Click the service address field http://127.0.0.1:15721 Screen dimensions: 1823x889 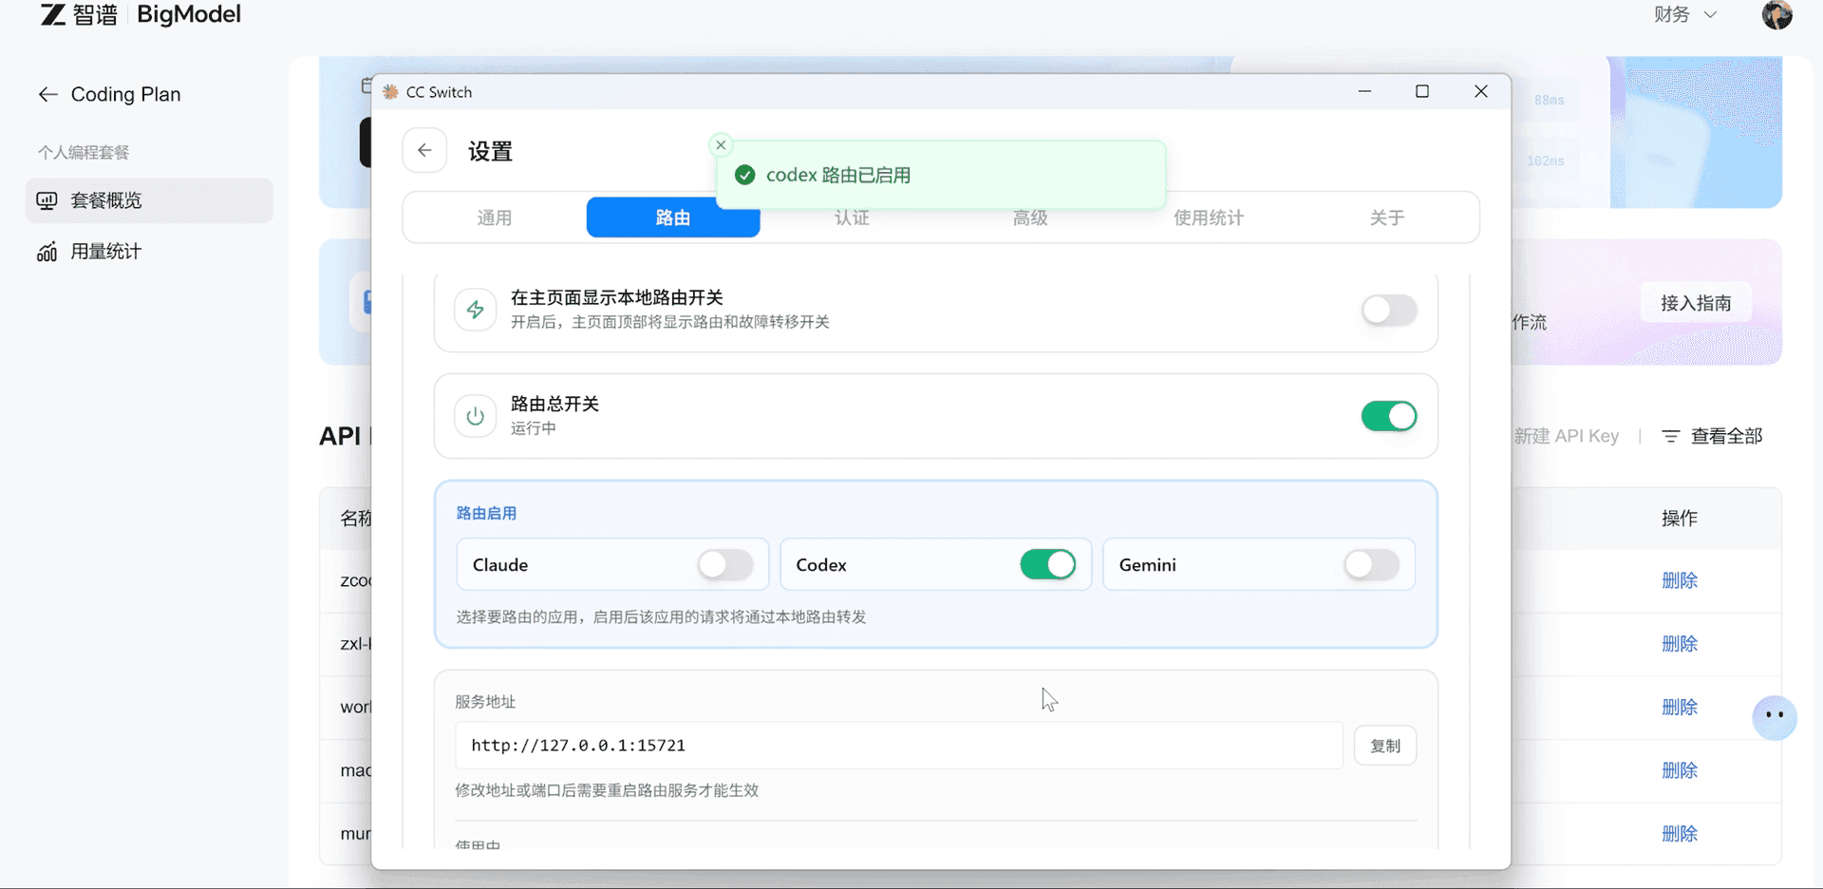click(898, 746)
